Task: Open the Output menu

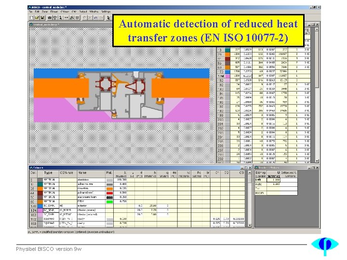Action: pyautogui.click(x=83, y=12)
